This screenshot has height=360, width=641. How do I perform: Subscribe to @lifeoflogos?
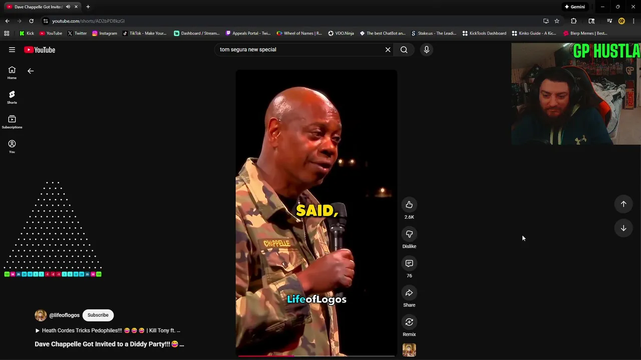[98, 315]
